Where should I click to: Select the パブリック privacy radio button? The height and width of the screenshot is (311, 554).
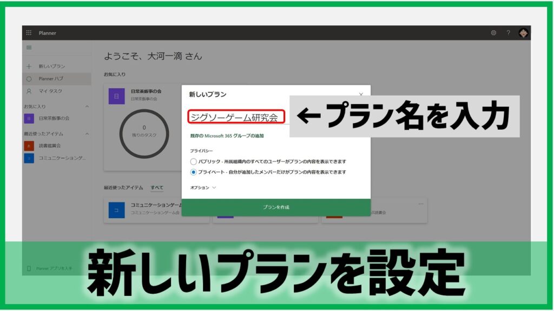click(193, 161)
